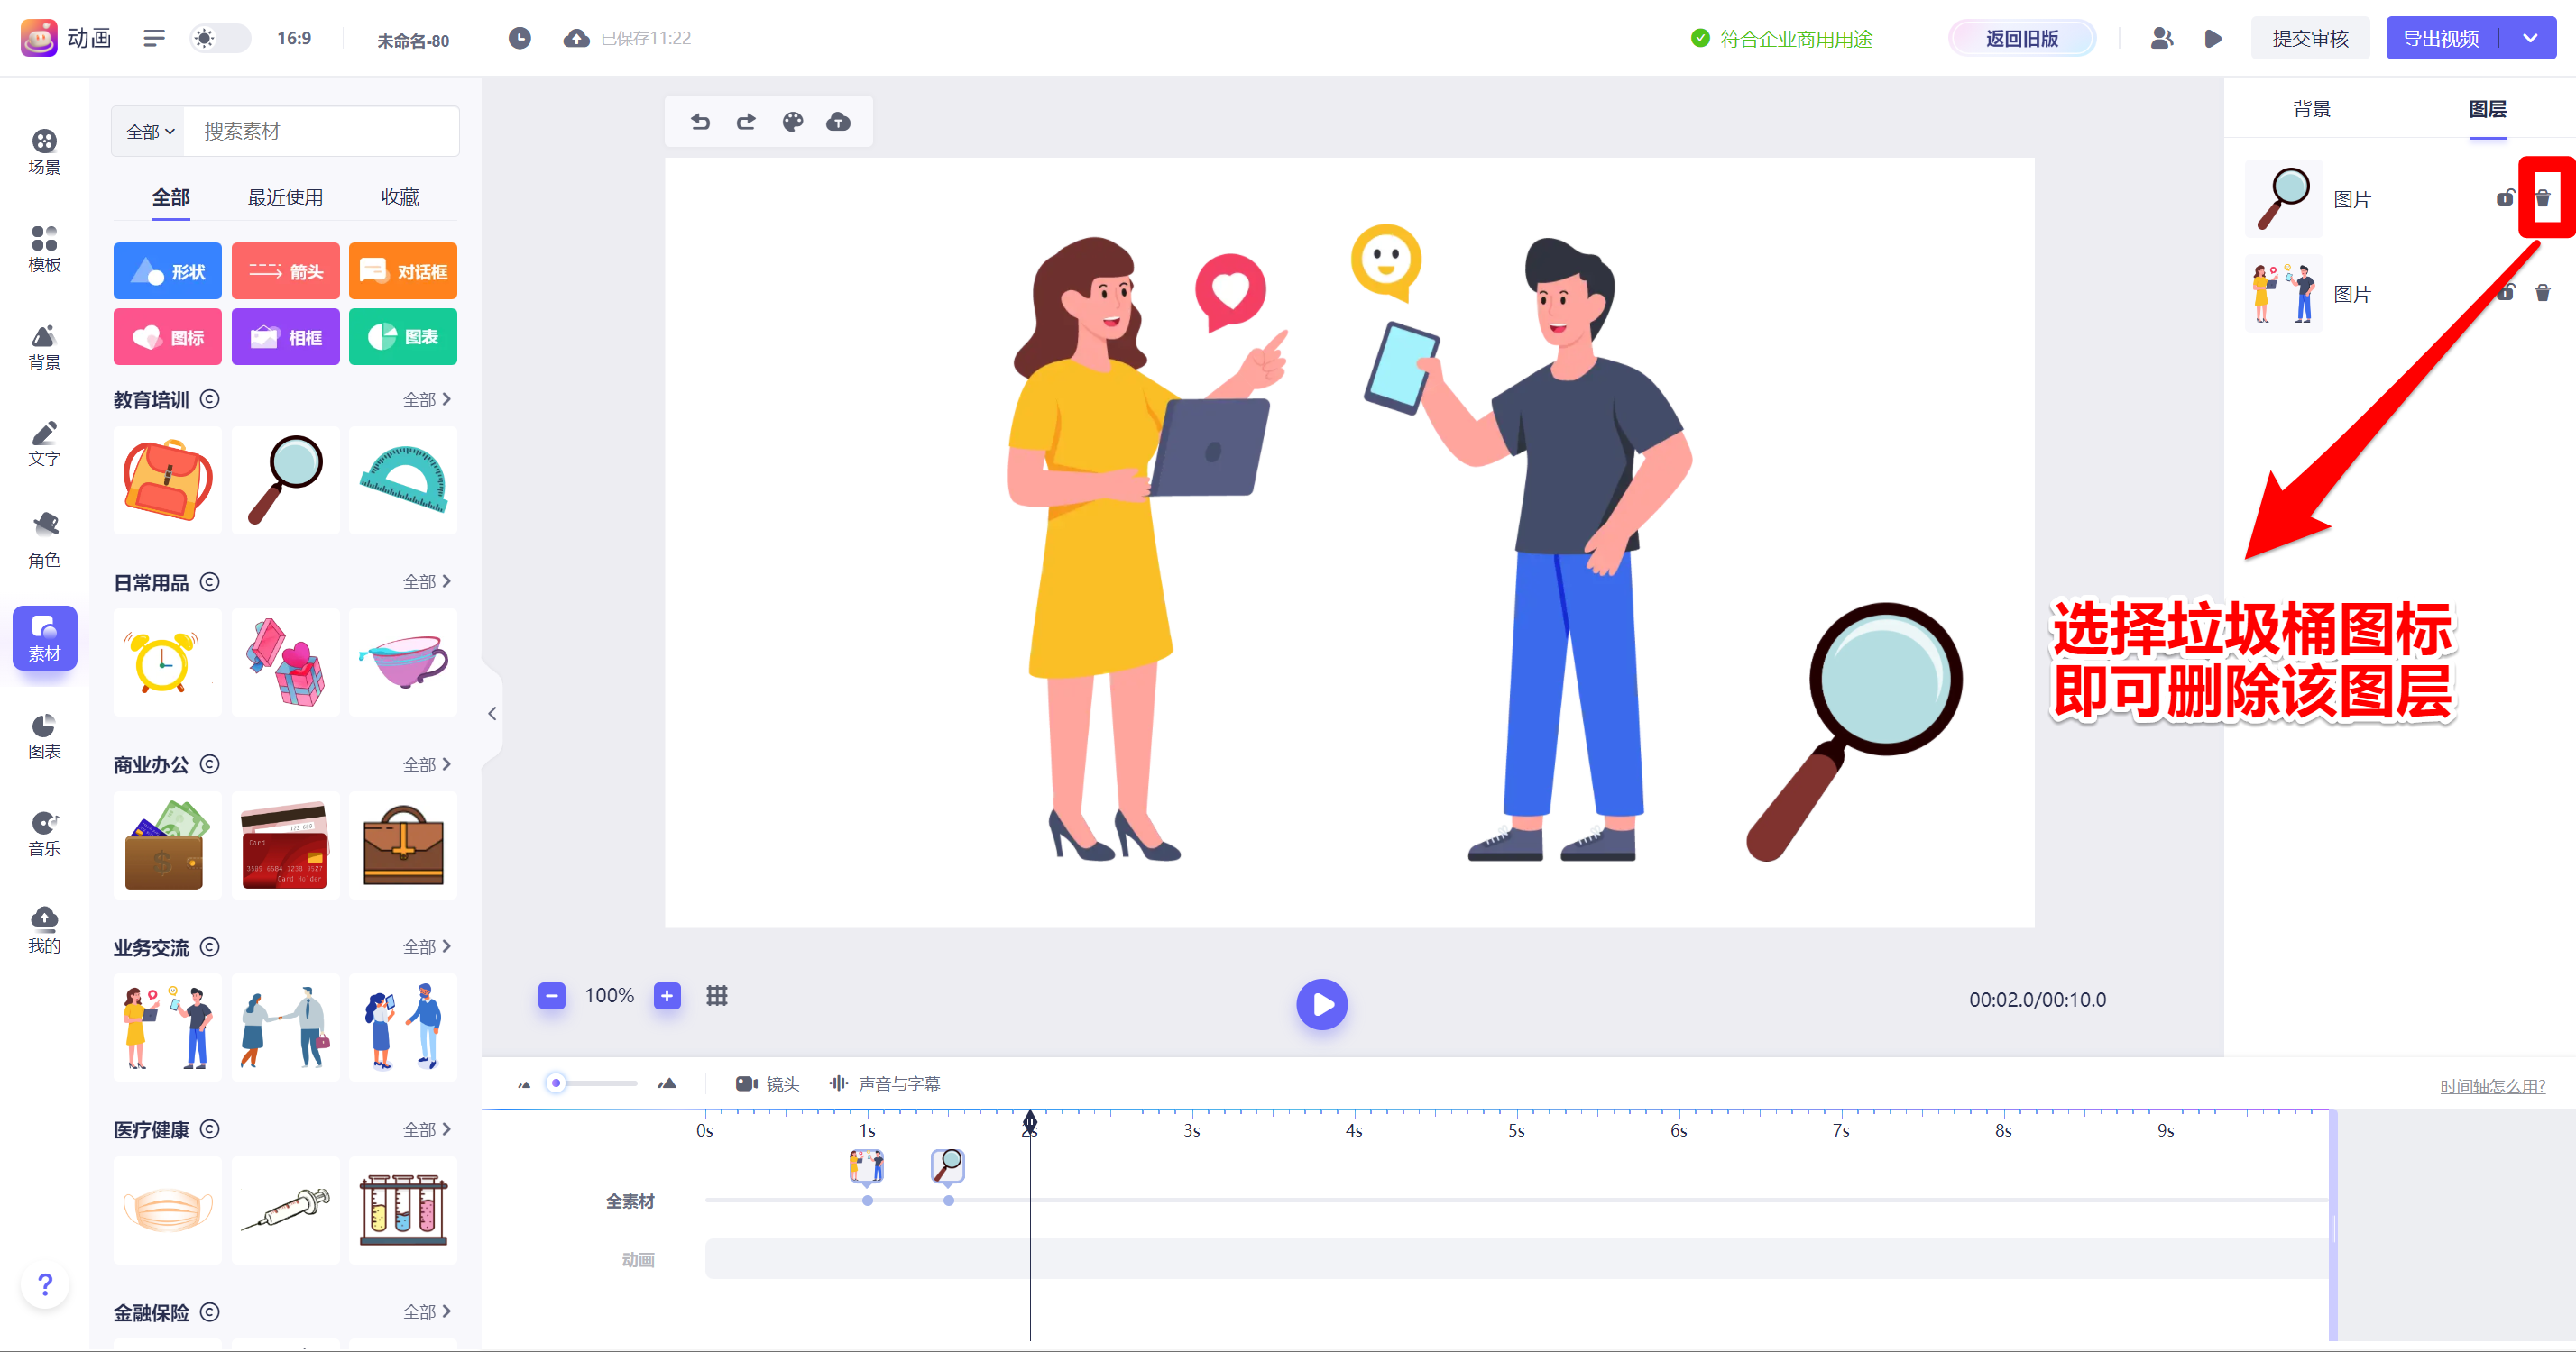Expand 金融保险 category with 全部 link
Screen dimensions: 2576x1352
point(427,1311)
